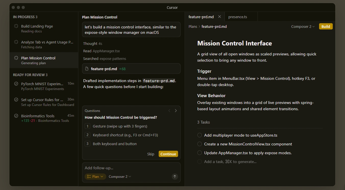Open the Composer 2 dropdown in the follow-up bar

(x=120, y=176)
